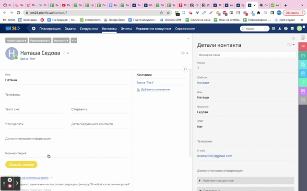Pause the screen recording
This screenshot has width=307, height=191.
pos(10,180)
